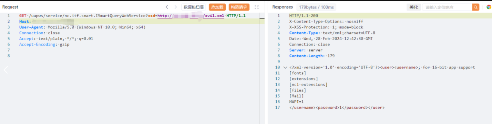Viewport: 492px width, 124px height.
Task: Click the 'MAPI=1' response line
Action: 296,102
